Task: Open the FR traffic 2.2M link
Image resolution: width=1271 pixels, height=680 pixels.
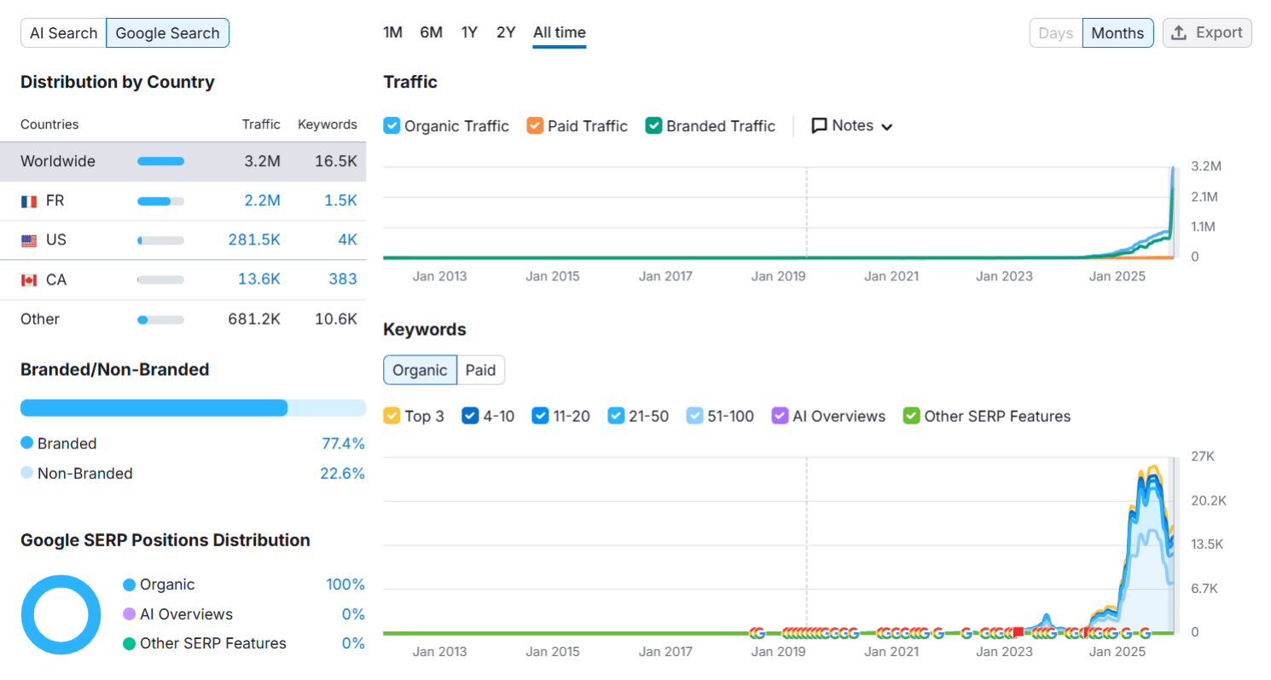Action: [x=262, y=201]
